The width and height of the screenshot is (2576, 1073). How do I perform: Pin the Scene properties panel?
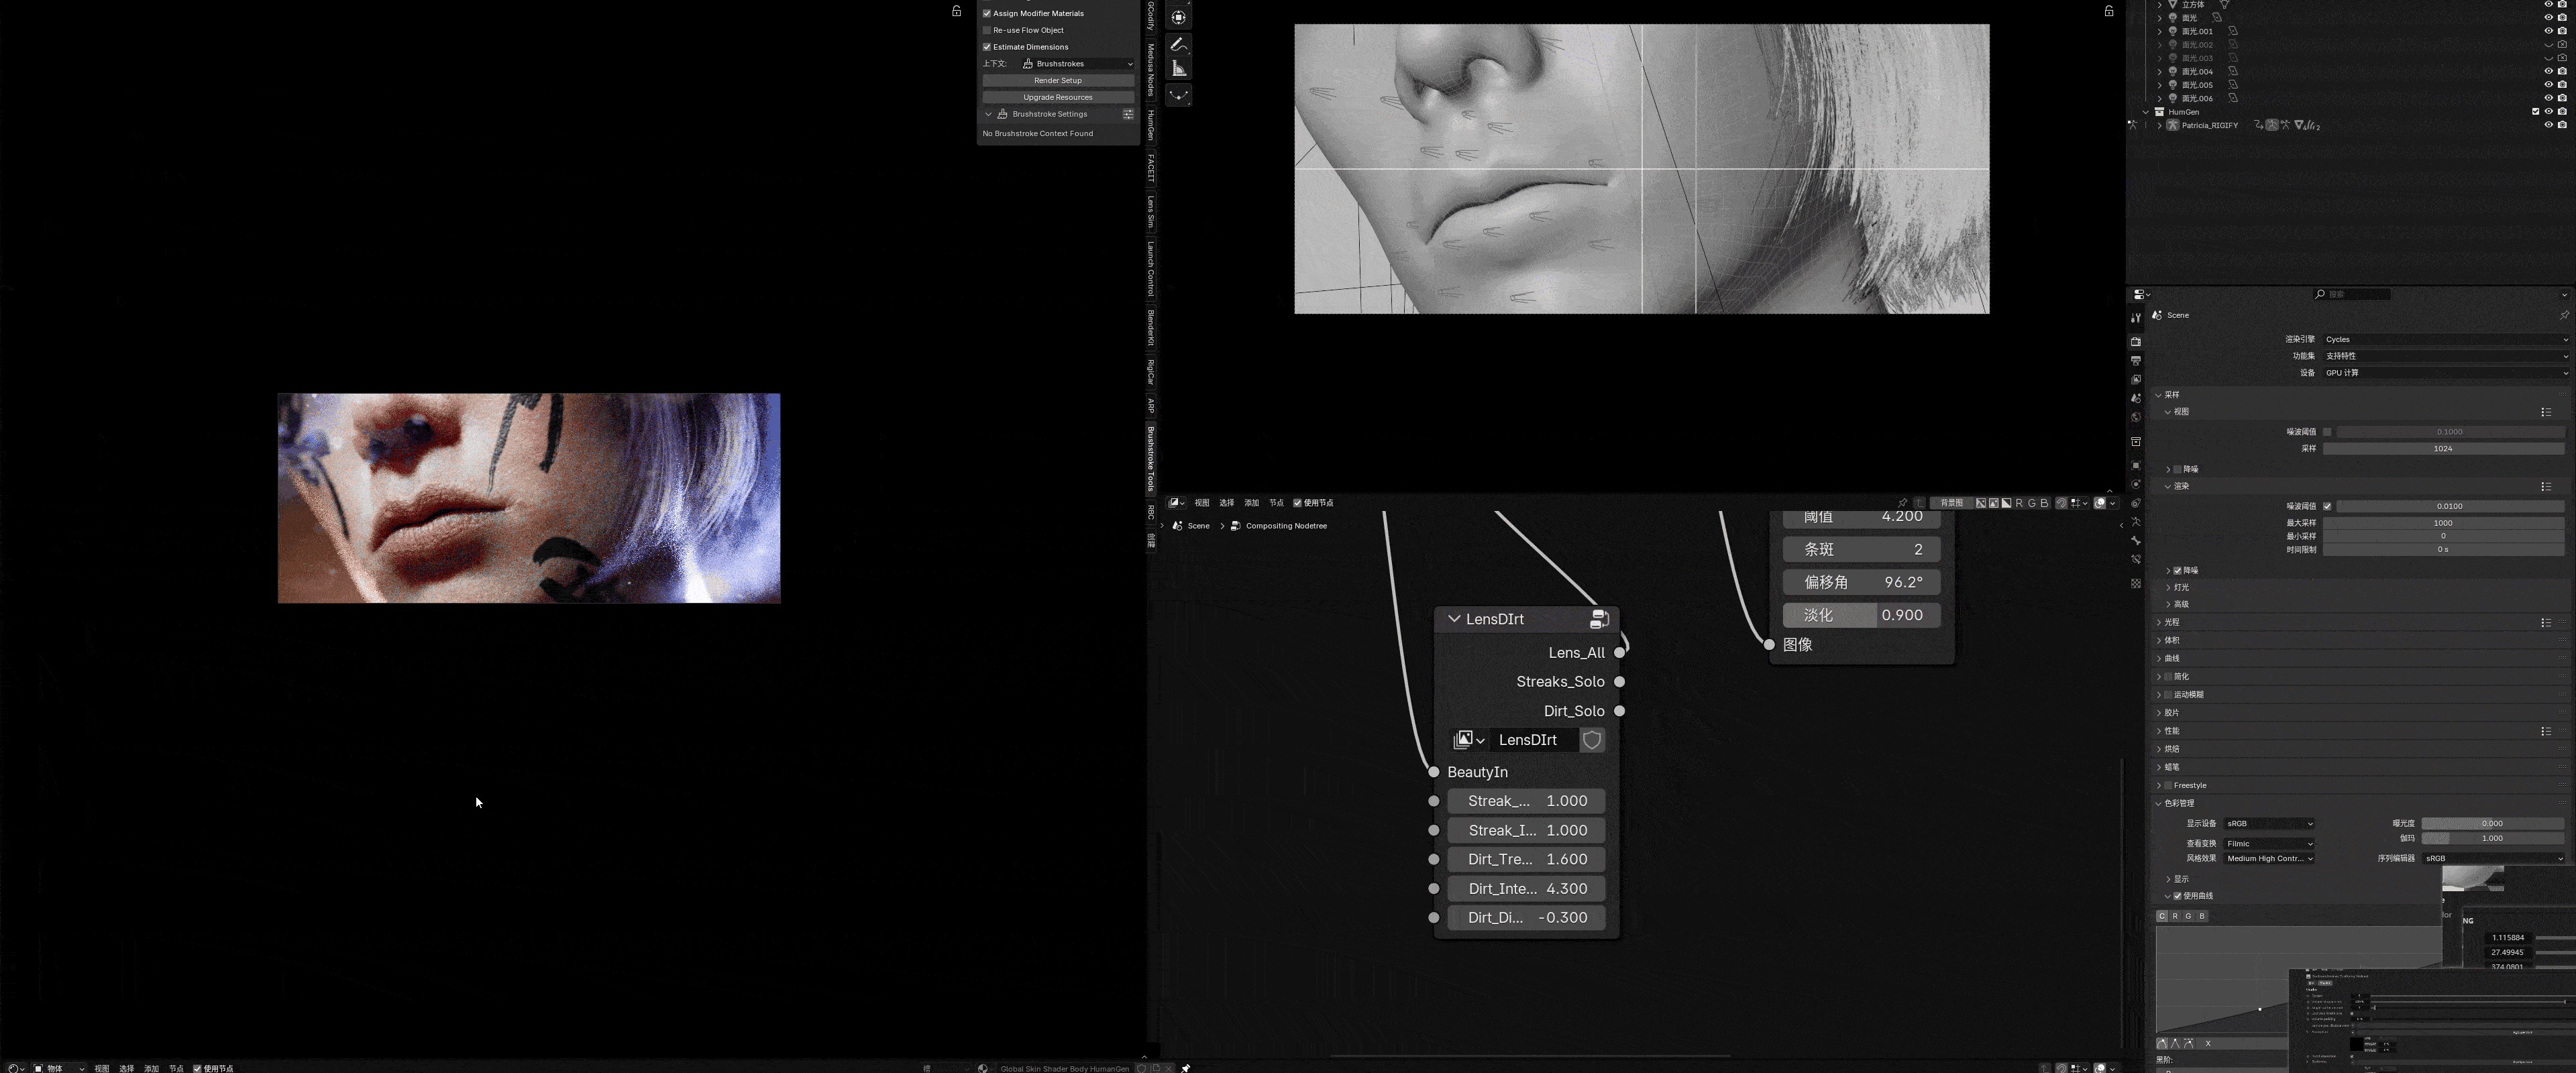(2563, 315)
